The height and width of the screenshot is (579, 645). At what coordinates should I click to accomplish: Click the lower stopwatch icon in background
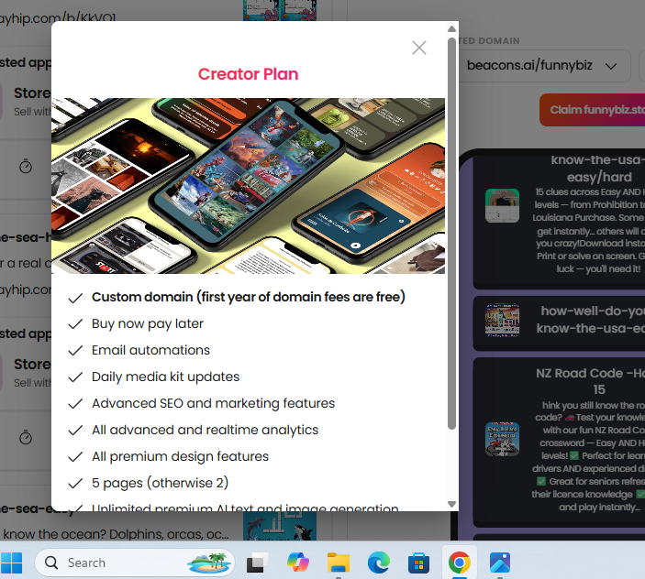click(26, 437)
